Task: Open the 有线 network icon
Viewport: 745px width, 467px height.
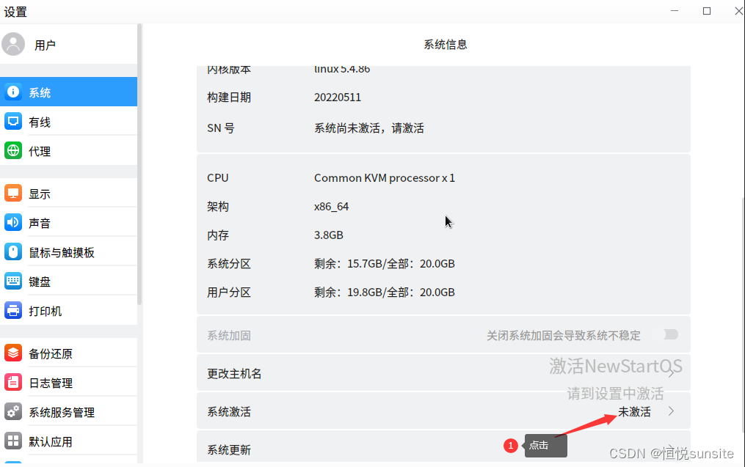Action: 13,122
